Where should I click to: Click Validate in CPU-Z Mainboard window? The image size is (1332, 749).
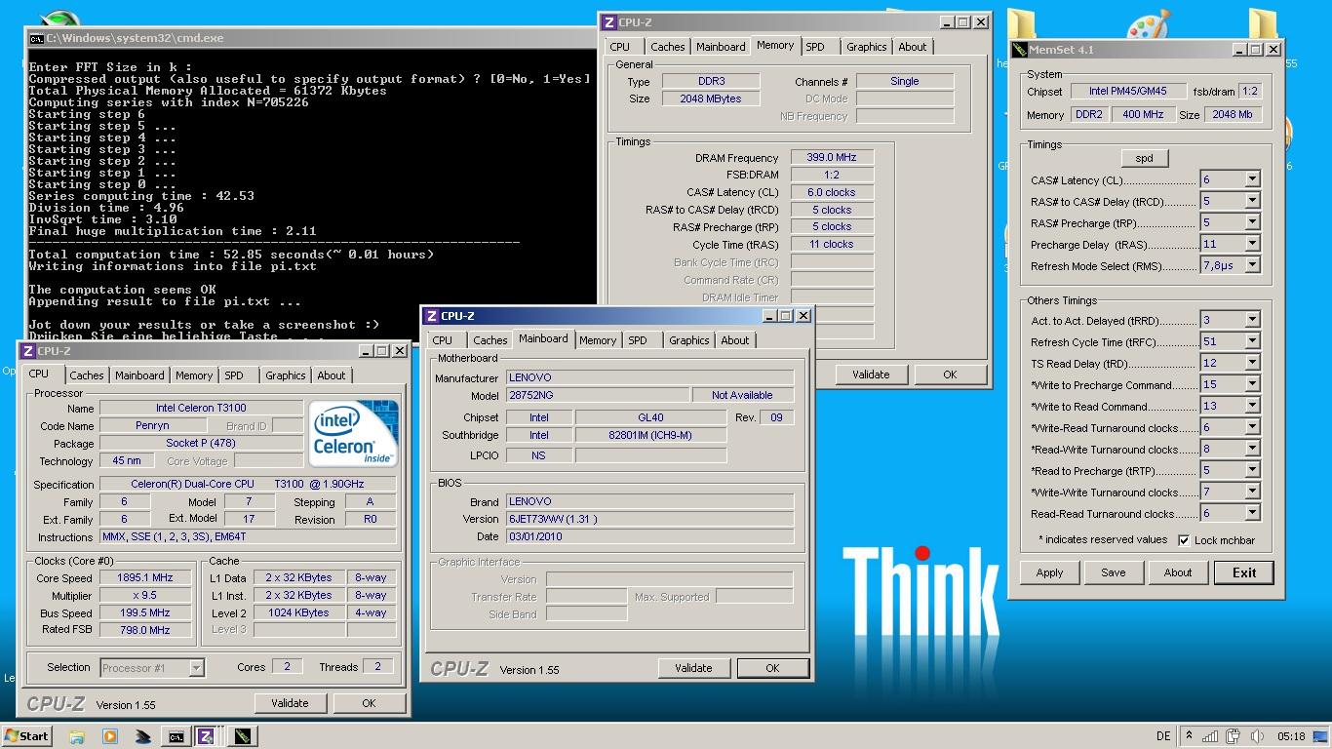(693, 668)
